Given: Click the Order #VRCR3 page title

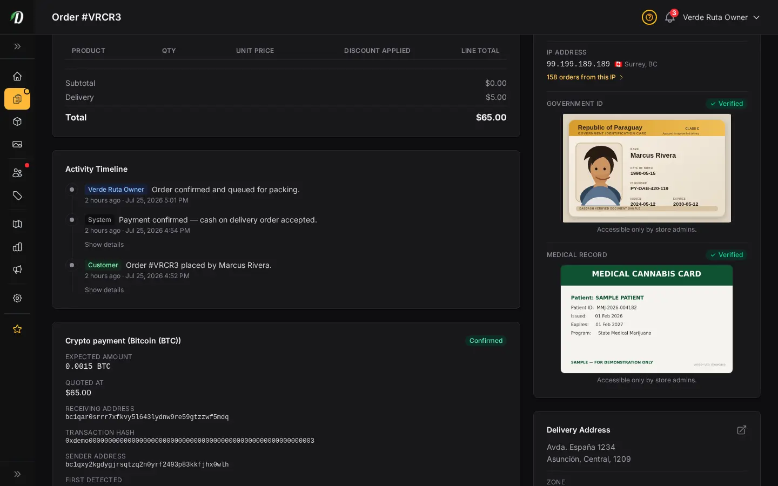Looking at the screenshot, I should click(x=86, y=17).
